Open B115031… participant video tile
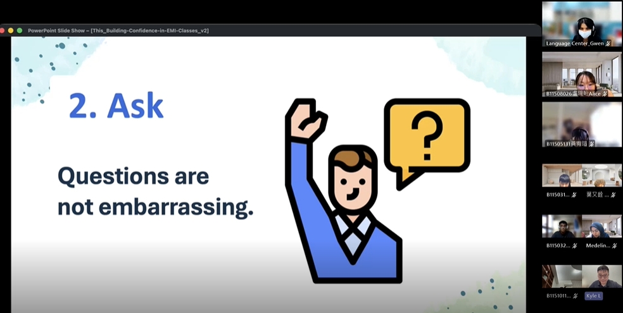This screenshot has width=623, height=313. click(562, 175)
